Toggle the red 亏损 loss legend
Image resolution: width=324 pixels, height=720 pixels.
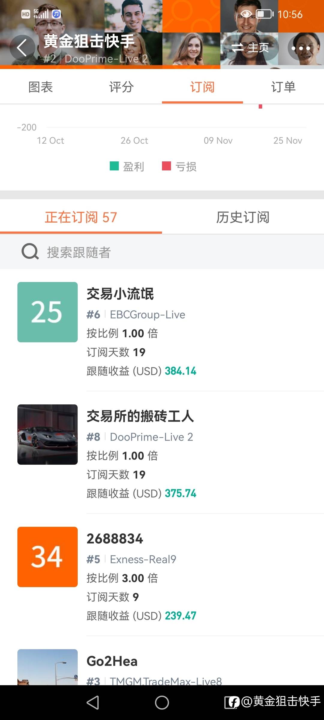pos(179,166)
